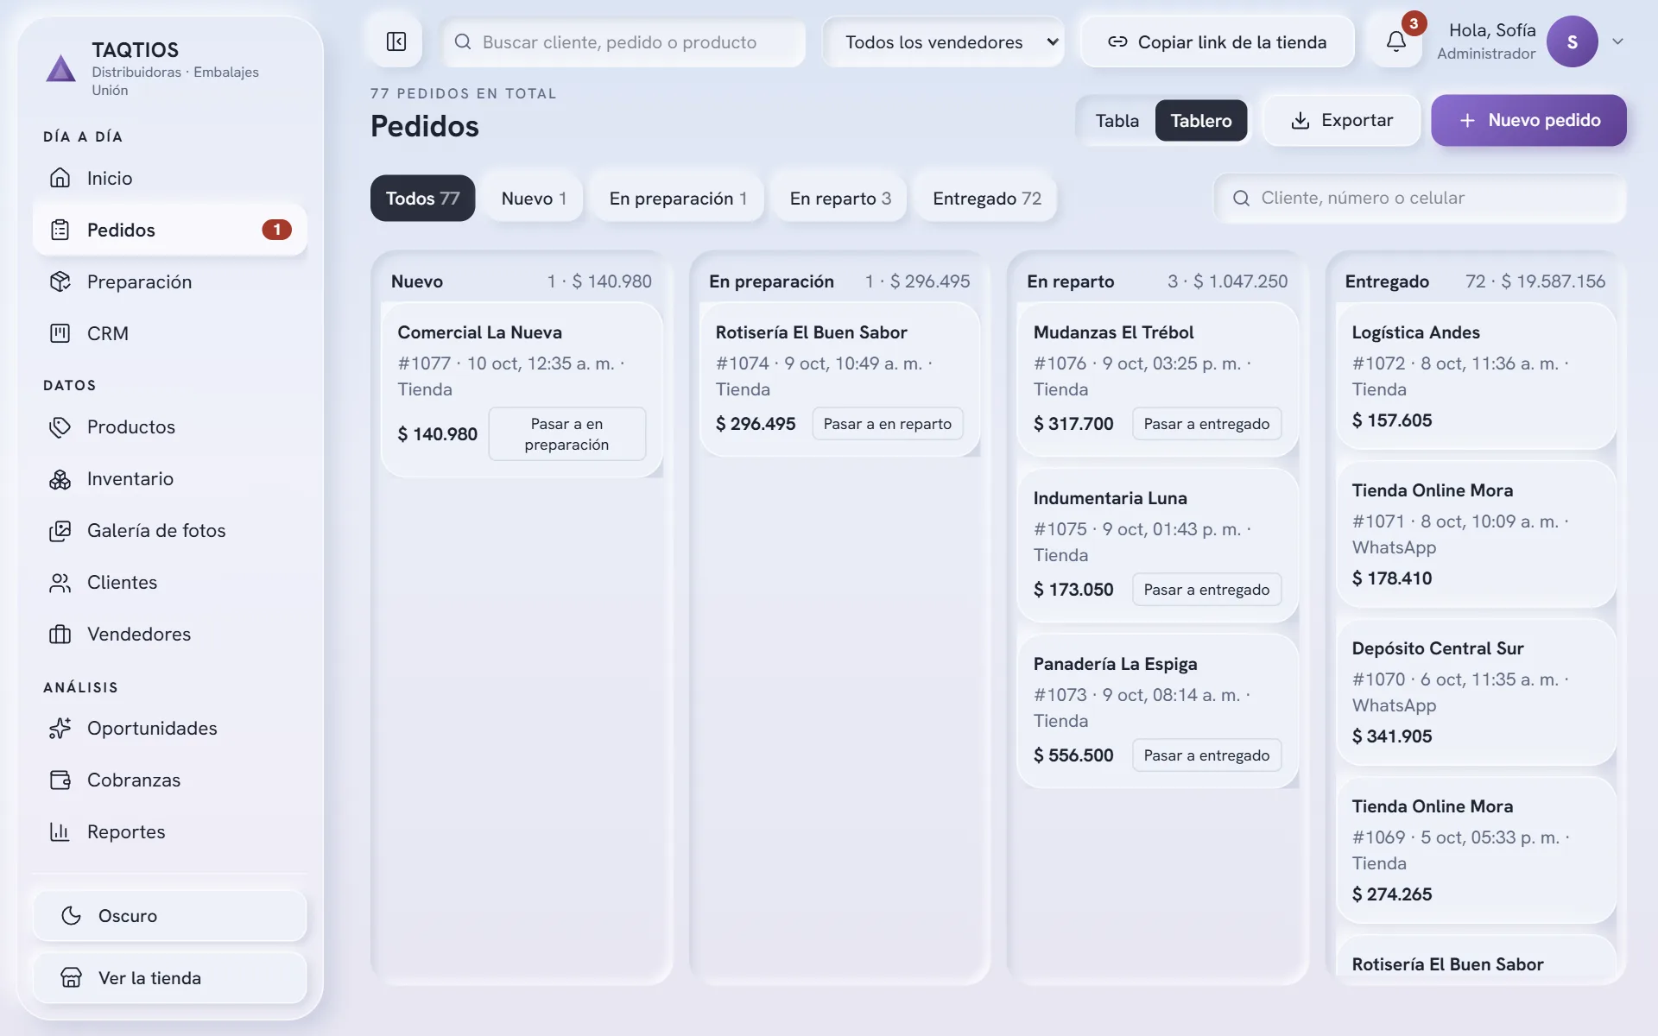Open Clientes in the sidebar
The height and width of the screenshot is (1036, 1658).
click(x=170, y=582)
